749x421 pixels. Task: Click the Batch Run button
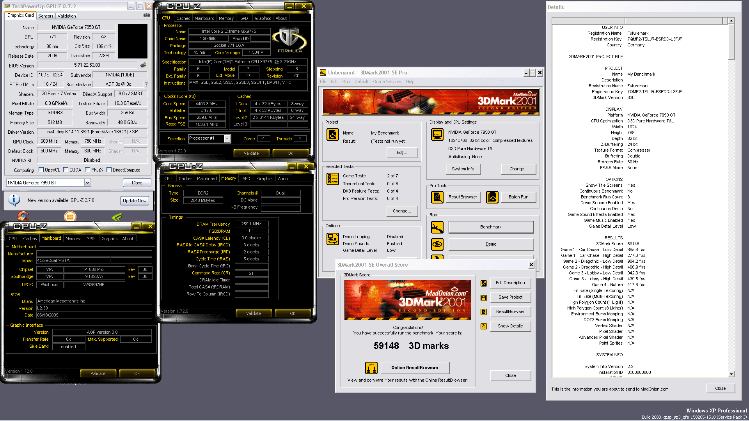point(518,197)
